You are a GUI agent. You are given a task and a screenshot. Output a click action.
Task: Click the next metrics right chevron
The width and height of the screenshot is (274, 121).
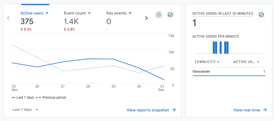147,18
